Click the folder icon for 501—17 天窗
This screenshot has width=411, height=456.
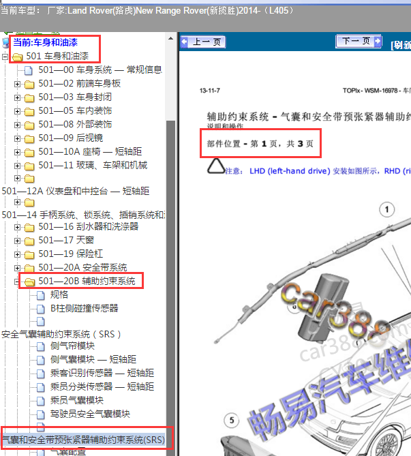pyautogui.click(x=29, y=241)
